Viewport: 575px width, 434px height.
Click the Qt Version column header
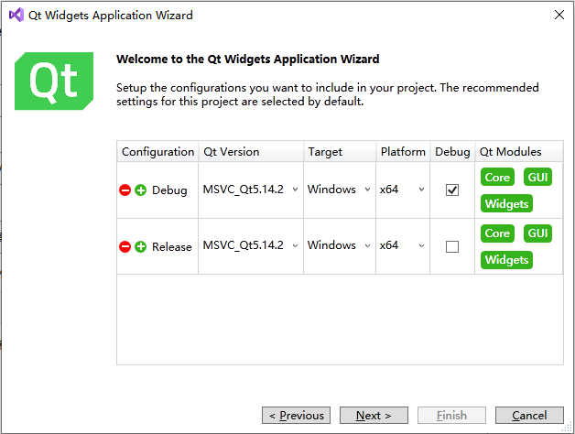(251, 151)
